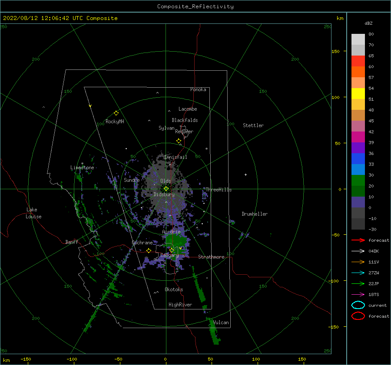Click the Vulcan label
391x365 pixels.
[x=221, y=322]
